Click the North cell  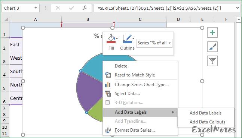(16, 85)
